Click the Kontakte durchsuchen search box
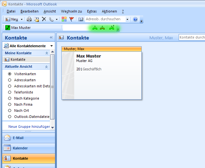Screen dimensions: 205x168 click(192, 37)
